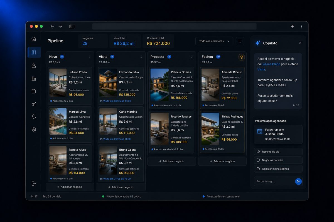Open the Proposta column options menu
The width and height of the screenshot is (334, 222).
tap(191, 57)
